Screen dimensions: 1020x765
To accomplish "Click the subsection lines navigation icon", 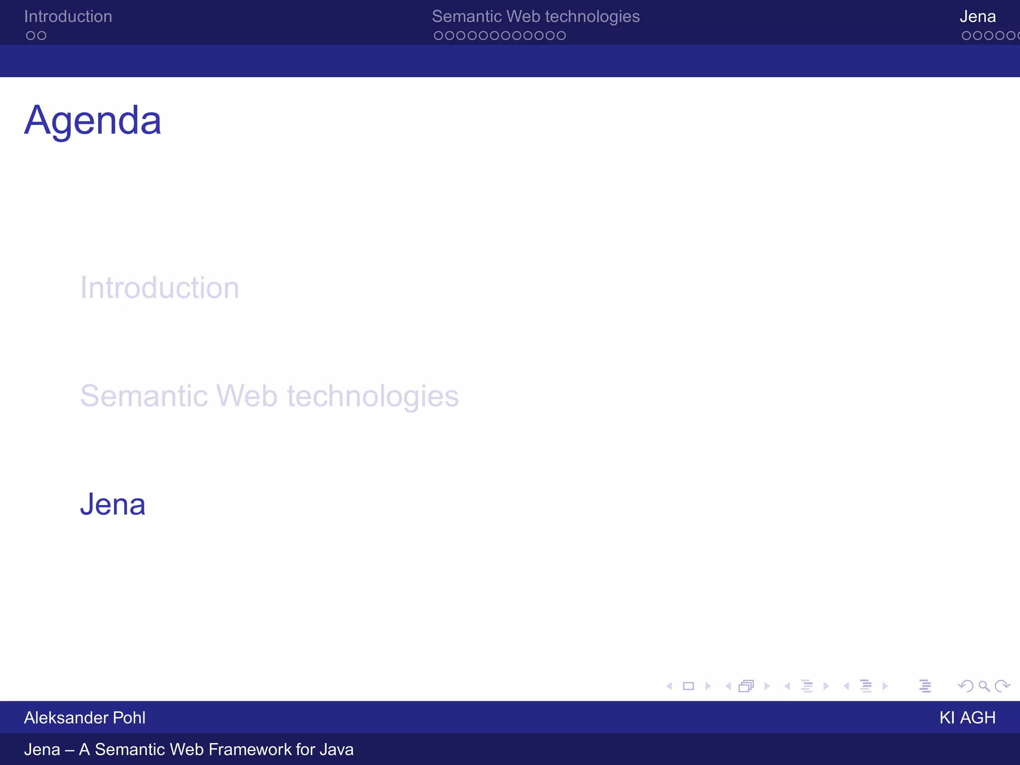I will 807,686.
